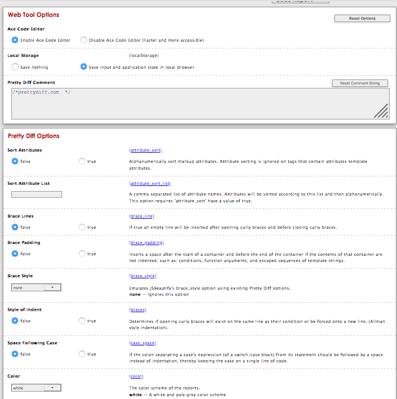Click inside the Pretty Diff Comment textarea

[x=200, y=104]
